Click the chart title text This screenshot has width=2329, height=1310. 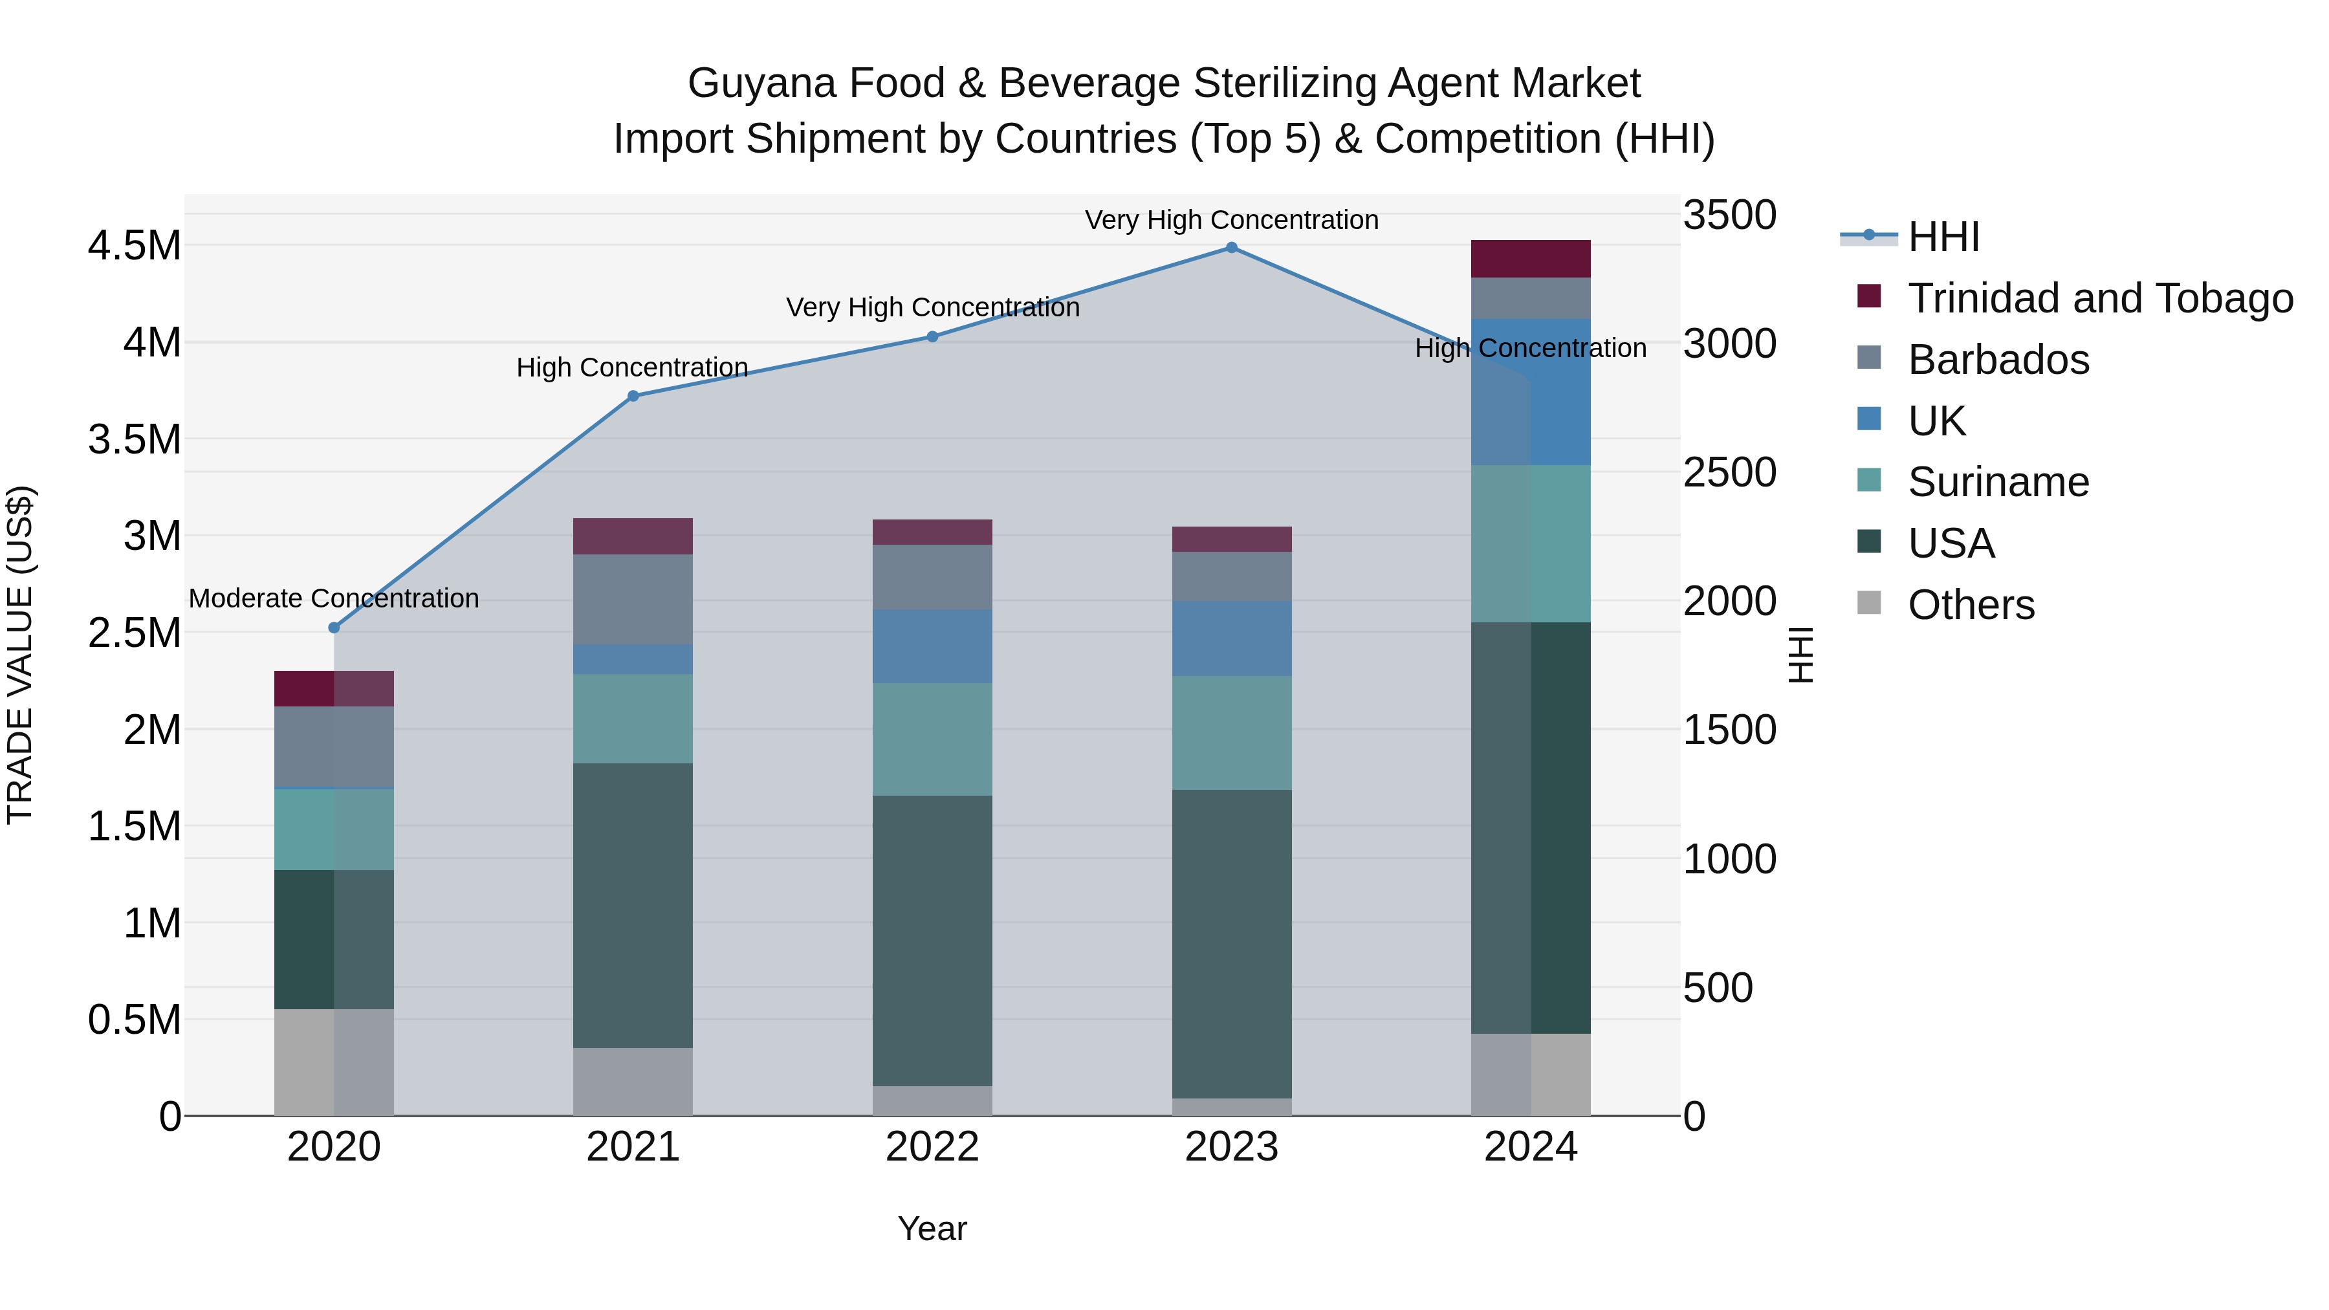coord(1164,110)
